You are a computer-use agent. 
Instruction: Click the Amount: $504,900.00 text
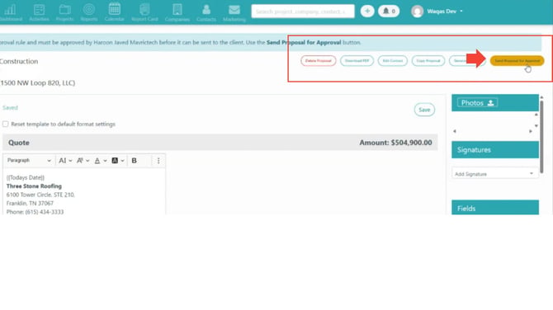(395, 143)
